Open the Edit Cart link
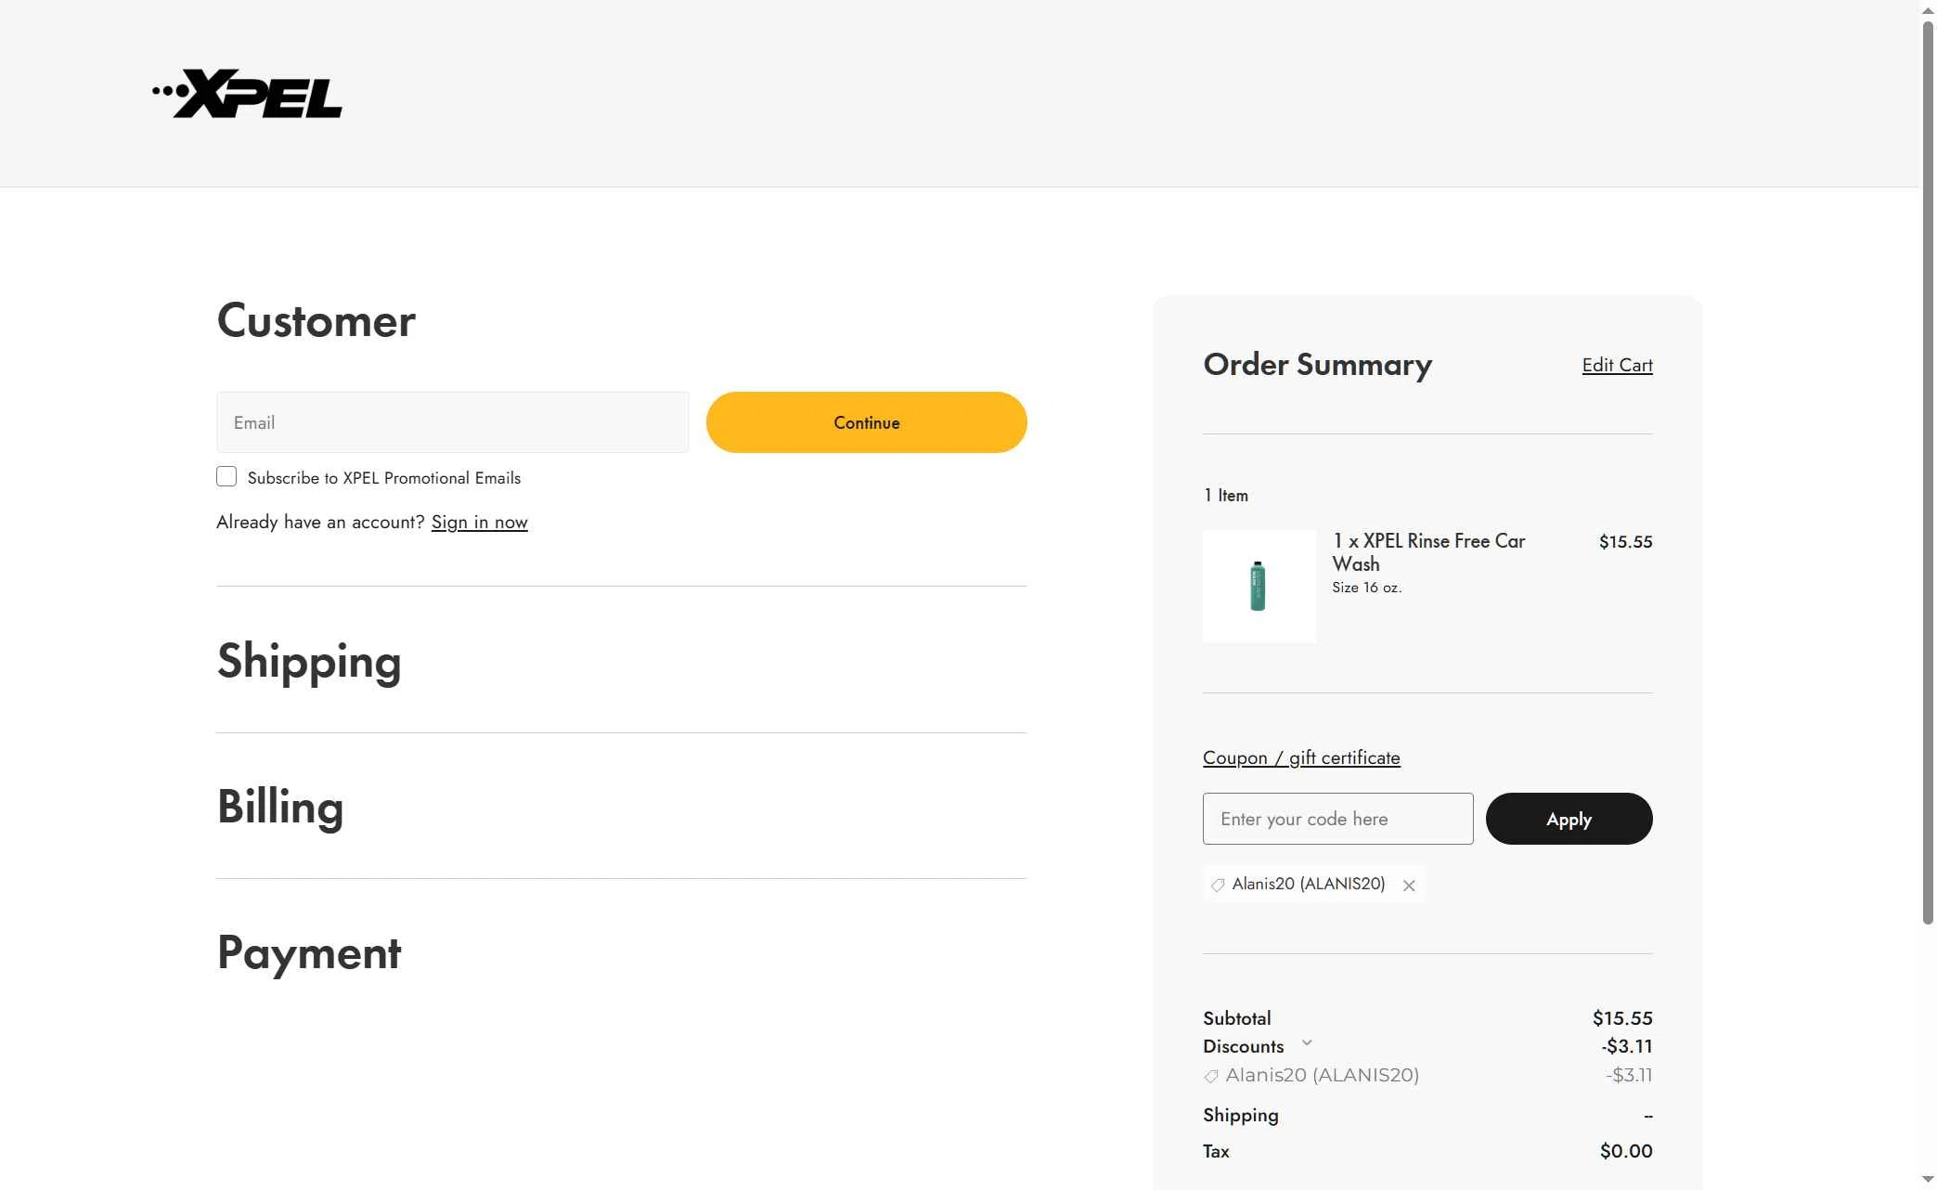 point(1616,365)
